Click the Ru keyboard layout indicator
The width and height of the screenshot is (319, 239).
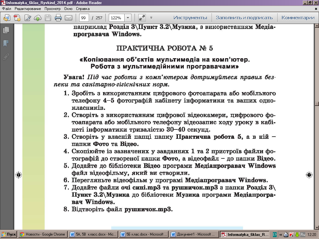coord(303,235)
